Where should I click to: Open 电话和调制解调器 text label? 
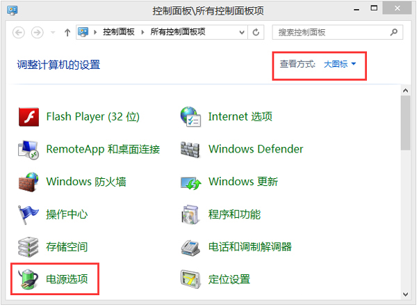tap(250, 246)
